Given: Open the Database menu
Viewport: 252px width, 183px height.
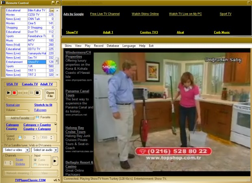Looking at the screenshot, I should [113, 46].
